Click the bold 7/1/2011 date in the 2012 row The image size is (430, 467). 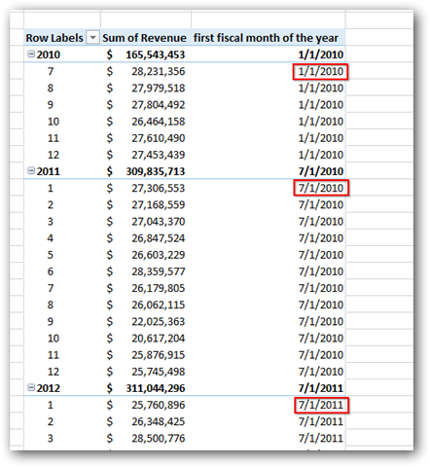tap(321, 388)
